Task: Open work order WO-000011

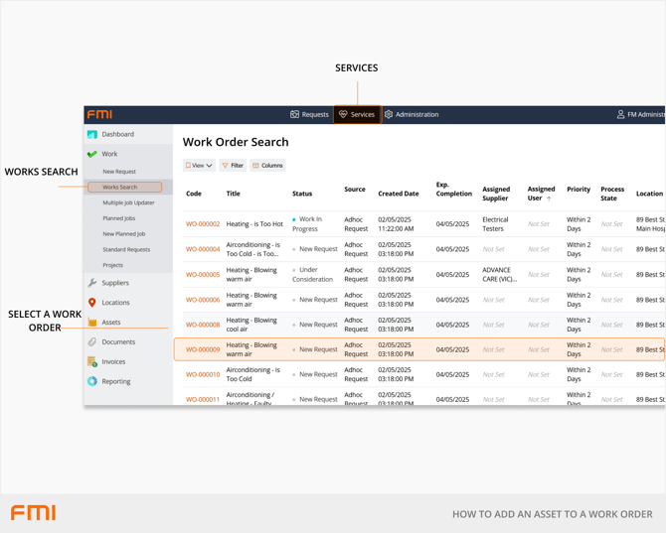Action: 203,399
